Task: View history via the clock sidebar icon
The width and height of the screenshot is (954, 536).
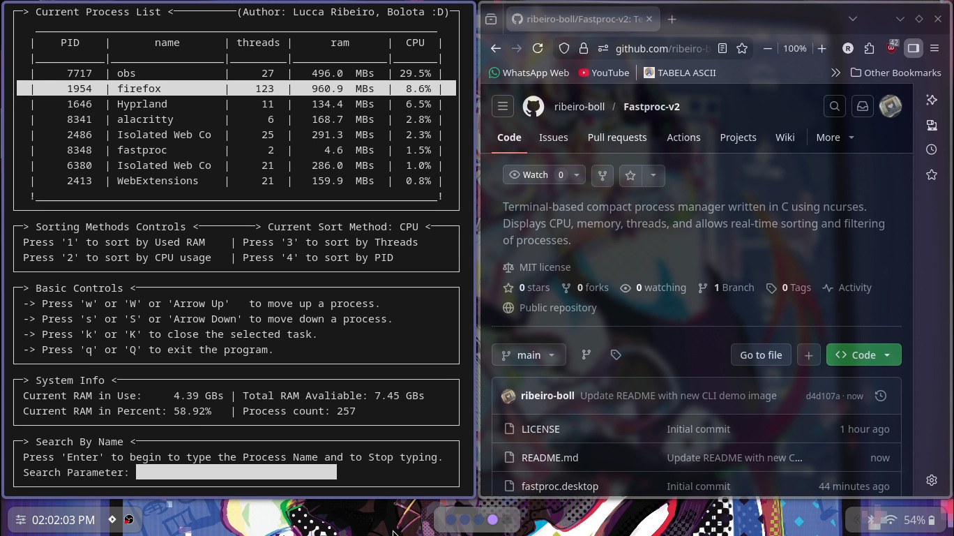Action: (932, 149)
